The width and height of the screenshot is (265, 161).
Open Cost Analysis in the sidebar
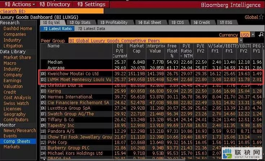(x=17, y=98)
